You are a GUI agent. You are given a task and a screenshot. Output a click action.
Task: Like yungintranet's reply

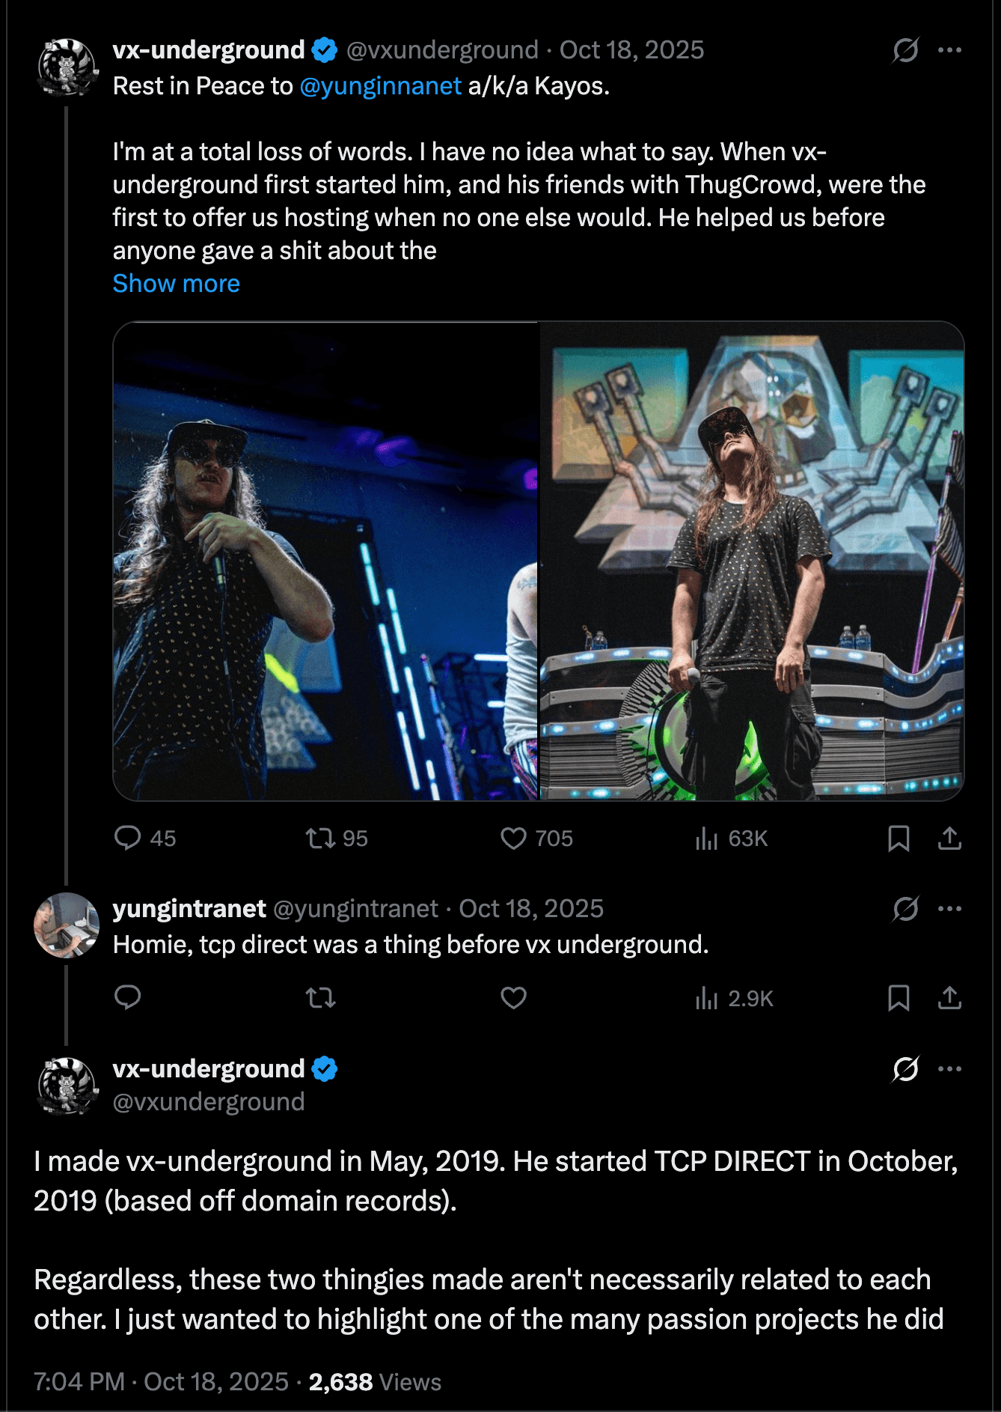(513, 997)
